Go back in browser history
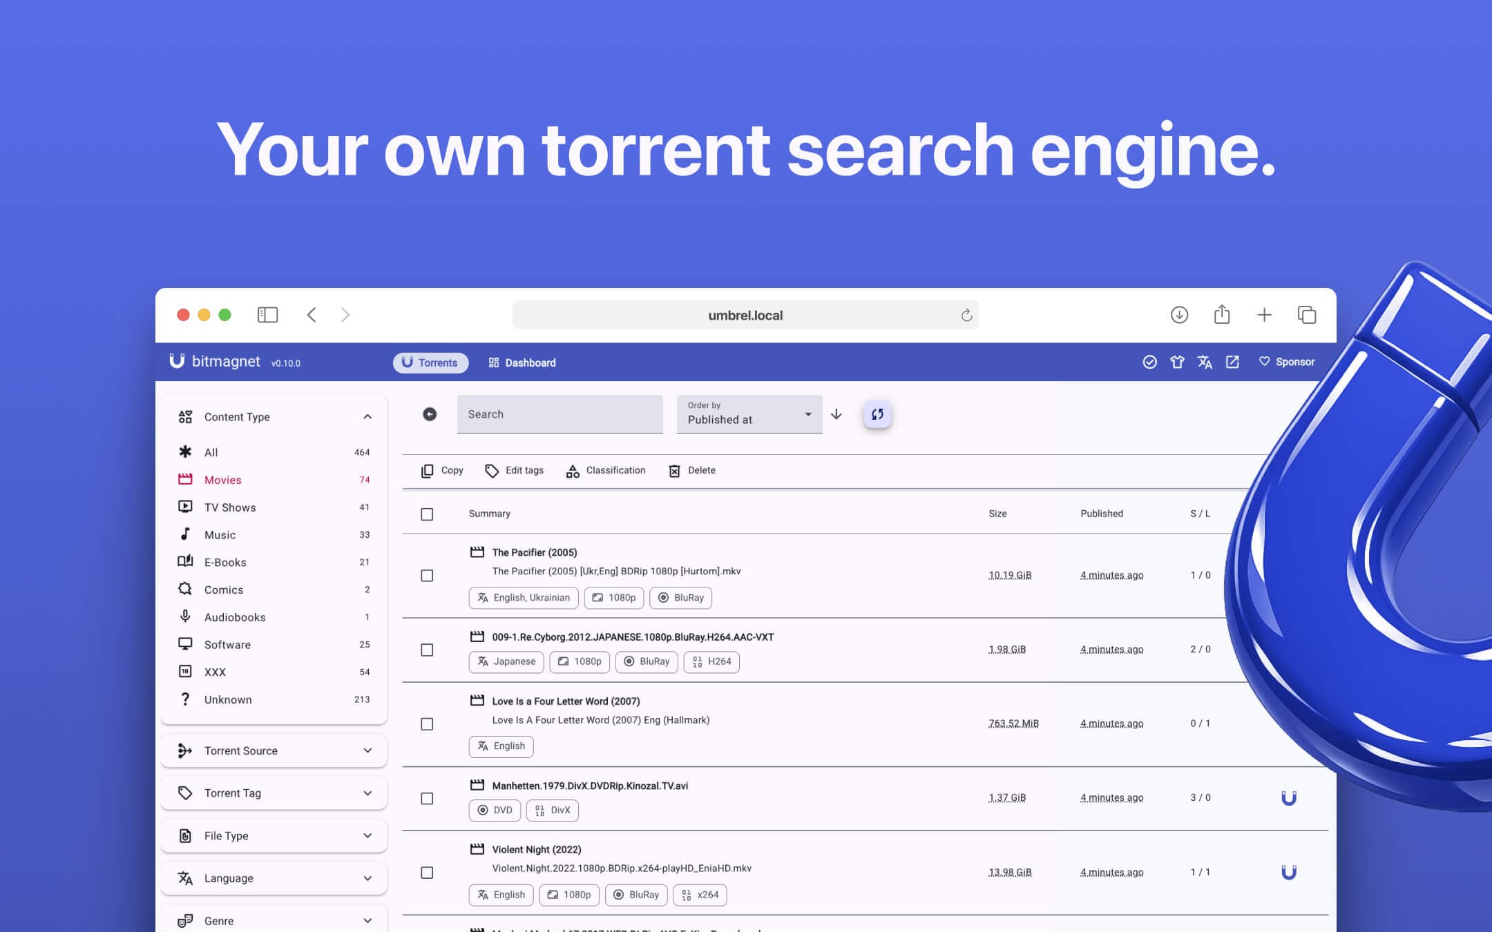The height and width of the screenshot is (932, 1492). pos(312,315)
